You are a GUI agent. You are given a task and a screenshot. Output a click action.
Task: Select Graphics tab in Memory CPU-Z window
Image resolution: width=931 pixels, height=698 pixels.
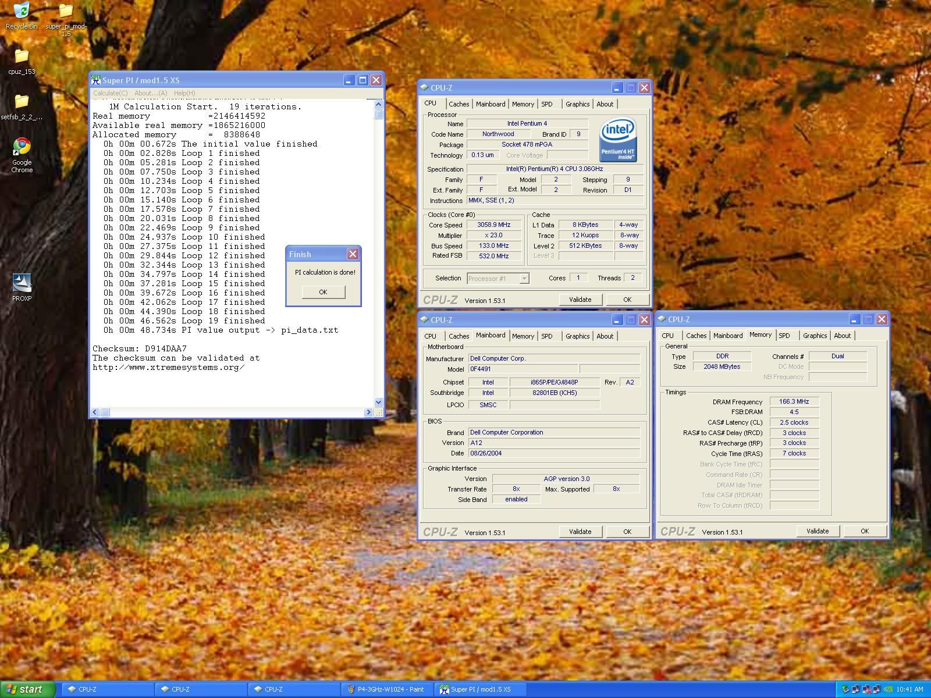(x=815, y=336)
